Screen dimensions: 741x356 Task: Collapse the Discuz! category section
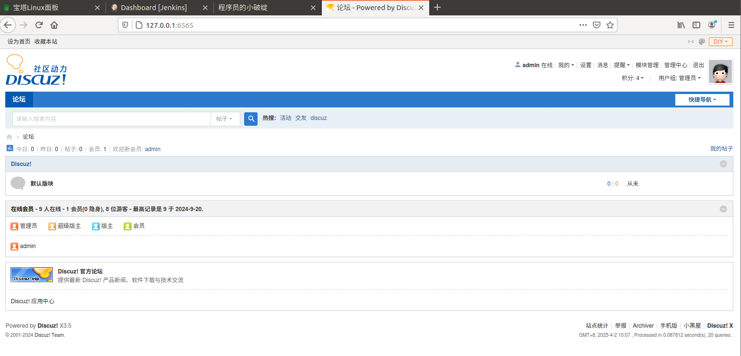[x=723, y=164]
